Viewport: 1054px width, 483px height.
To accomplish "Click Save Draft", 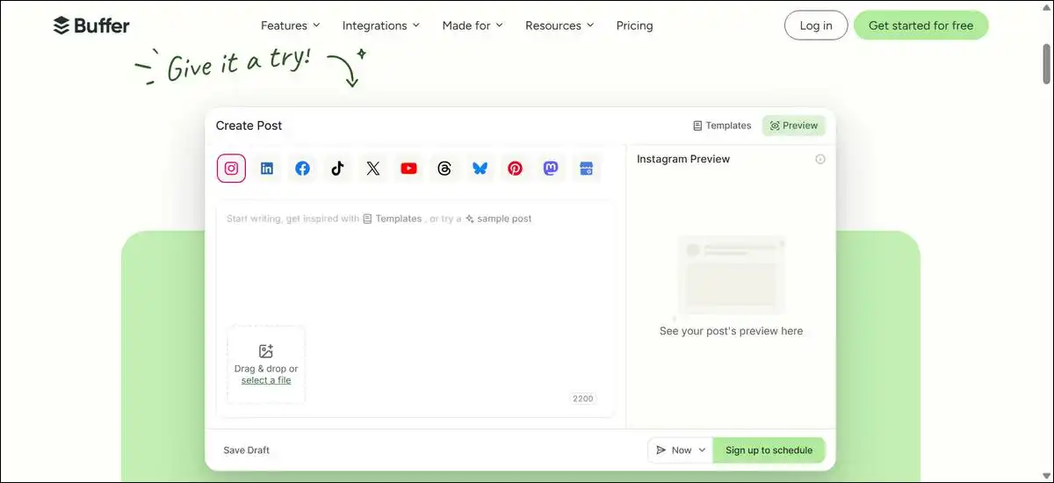I will 246,450.
